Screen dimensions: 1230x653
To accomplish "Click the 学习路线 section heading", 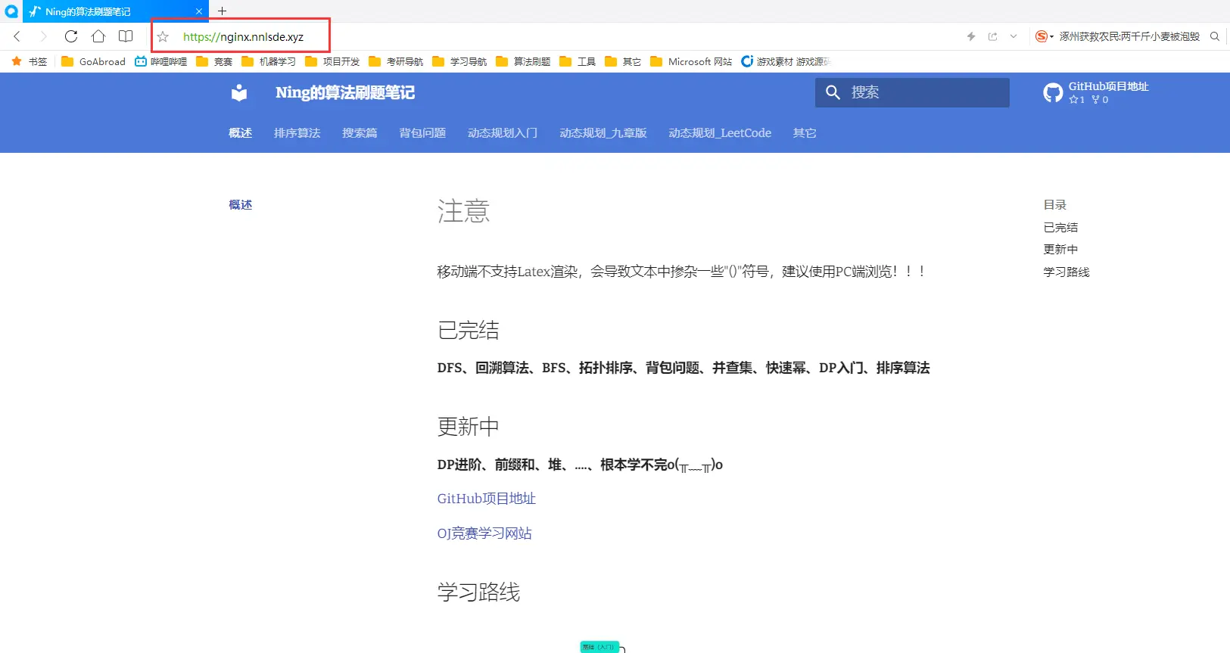I will [478, 592].
